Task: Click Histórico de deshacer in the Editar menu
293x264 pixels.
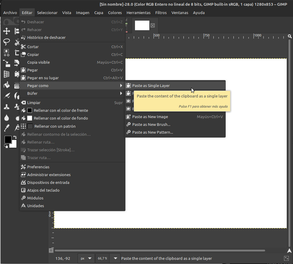Action: coord(72,38)
